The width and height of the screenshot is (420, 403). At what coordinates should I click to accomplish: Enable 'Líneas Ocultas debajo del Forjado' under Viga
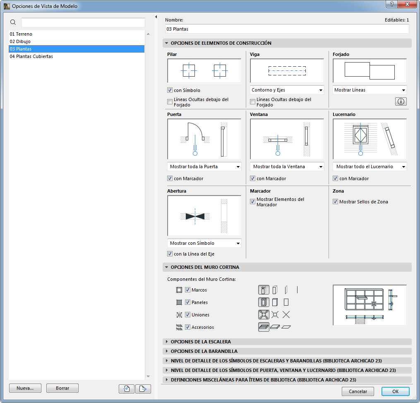coord(252,101)
